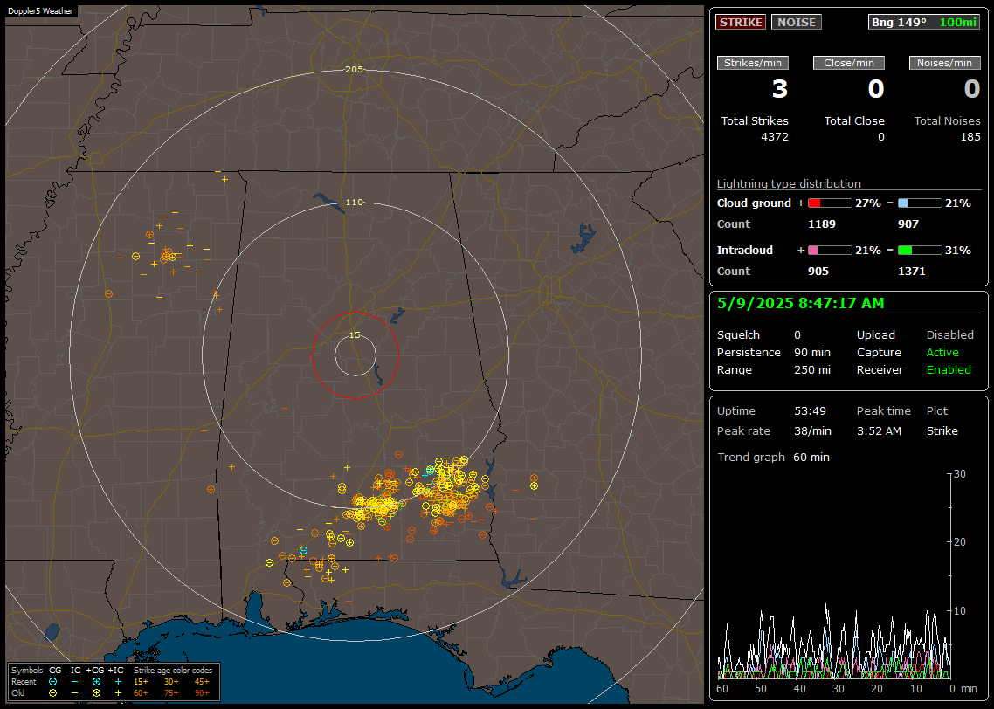
Task: Select the yellow Old +CG circled-plus legend symbol
Action: tap(96, 693)
